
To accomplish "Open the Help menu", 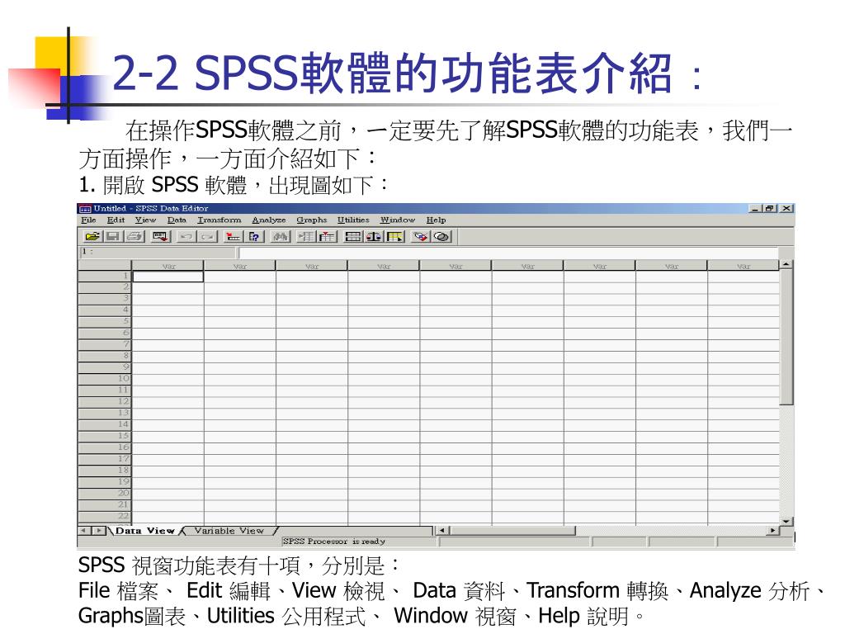I will click(436, 220).
